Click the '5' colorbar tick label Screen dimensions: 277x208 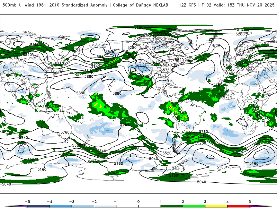250,202
